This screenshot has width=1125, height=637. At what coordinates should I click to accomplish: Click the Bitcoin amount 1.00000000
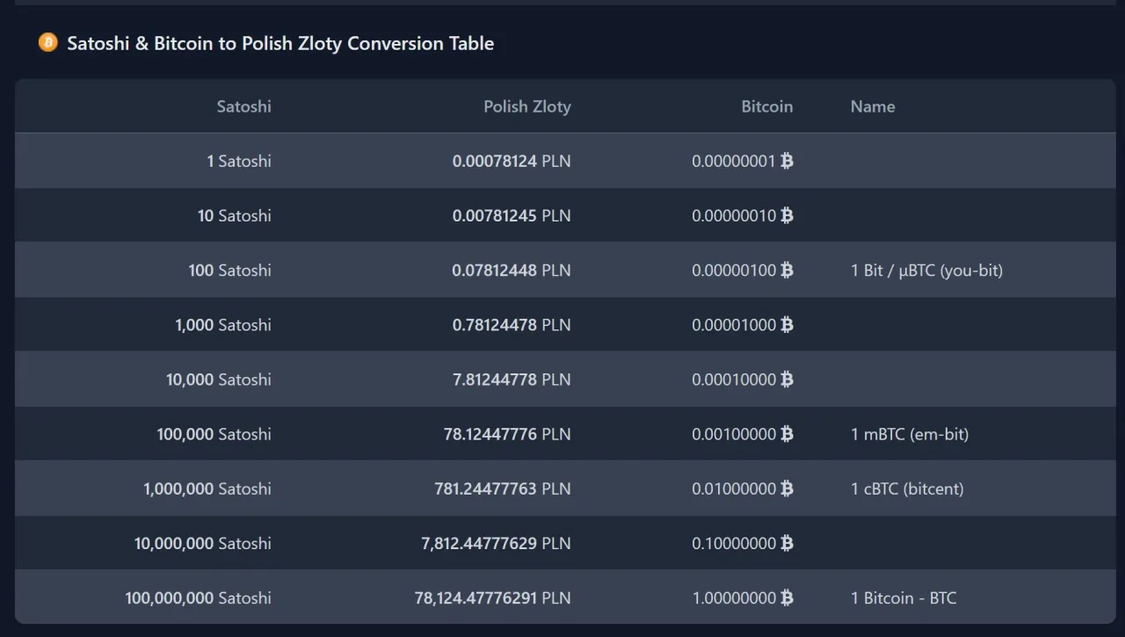734,597
